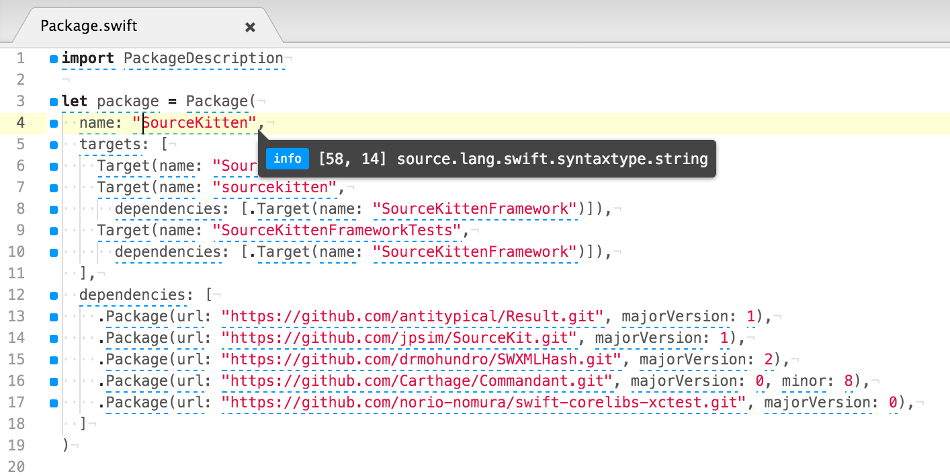
Task: Click Target(name: on line 6
Action: pos(150,166)
